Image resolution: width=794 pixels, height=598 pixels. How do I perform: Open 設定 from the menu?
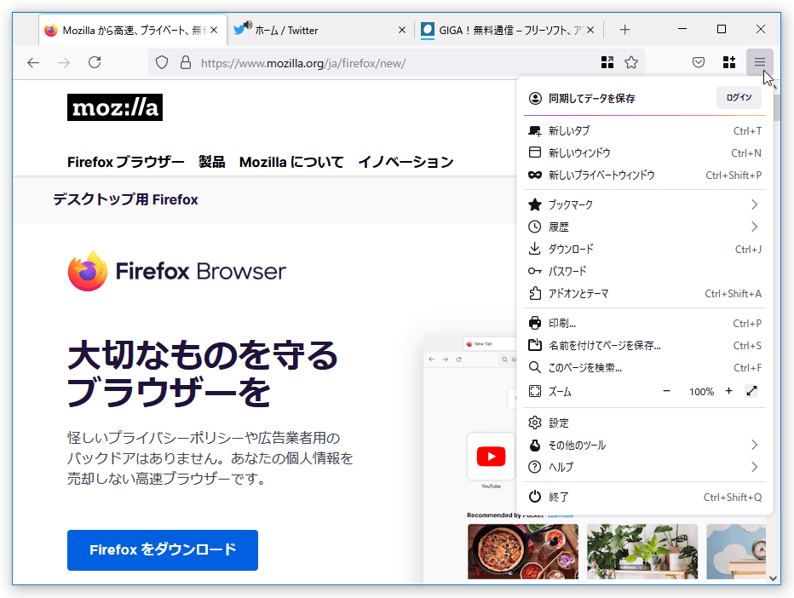tap(645, 423)
